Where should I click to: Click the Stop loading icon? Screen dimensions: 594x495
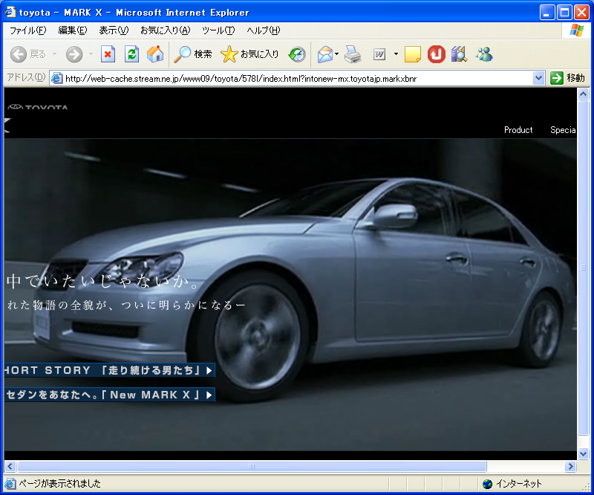click(x=108, y=54)
